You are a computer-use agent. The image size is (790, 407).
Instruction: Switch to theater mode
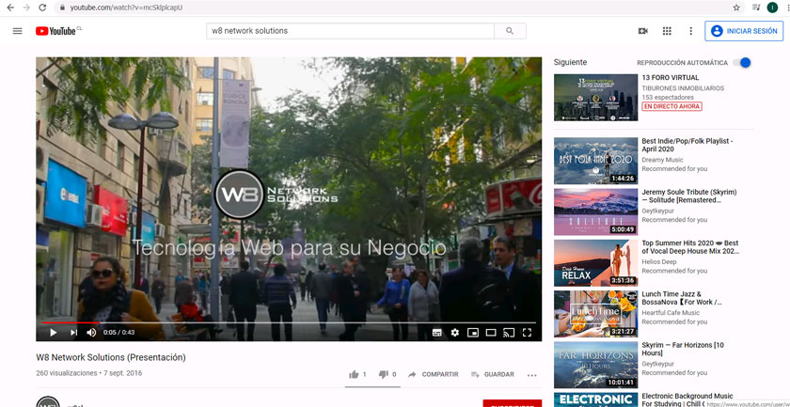(x=491, y=333)
